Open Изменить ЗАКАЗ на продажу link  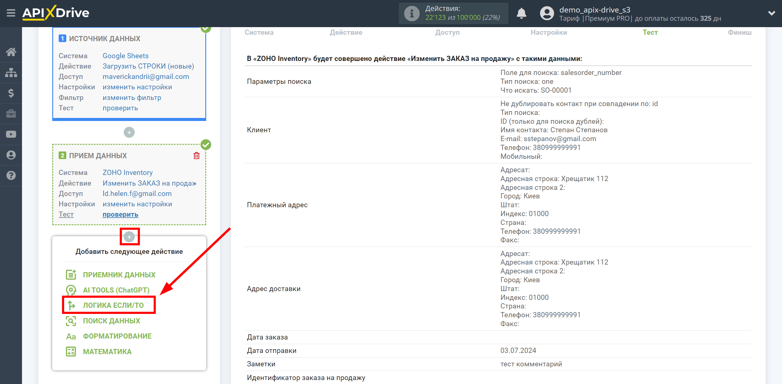(x=149, y=183)
